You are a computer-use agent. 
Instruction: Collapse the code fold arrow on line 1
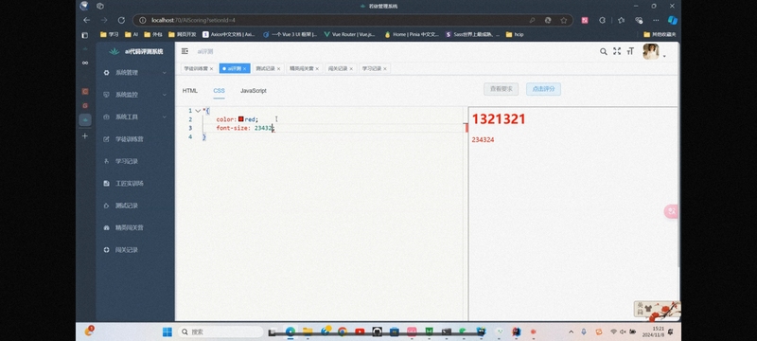pos(198,111)
